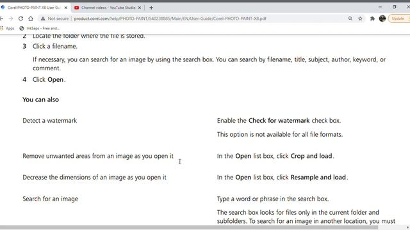Open the Chrome profile avatar

382,19
